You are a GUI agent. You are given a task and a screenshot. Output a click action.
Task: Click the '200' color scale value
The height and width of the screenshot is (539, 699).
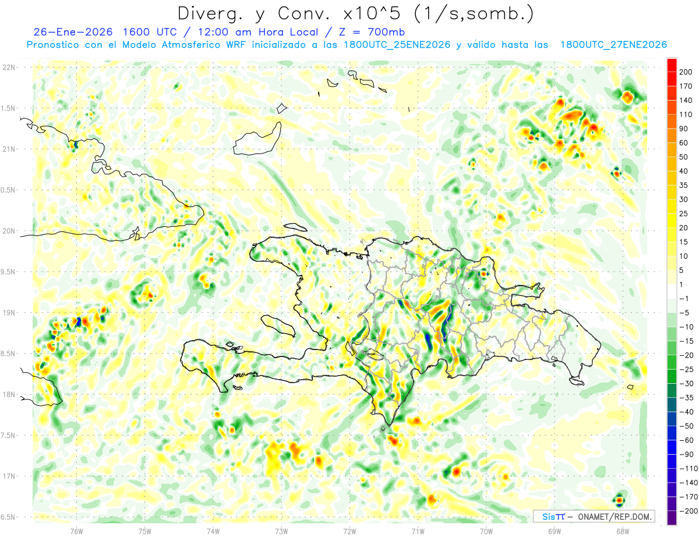coord(686,72)
